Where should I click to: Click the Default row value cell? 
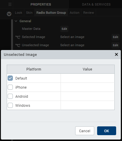point(87,78)
